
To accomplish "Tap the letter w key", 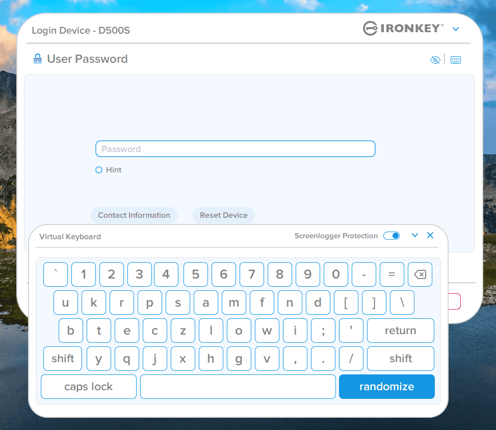I will click(267, 331).
